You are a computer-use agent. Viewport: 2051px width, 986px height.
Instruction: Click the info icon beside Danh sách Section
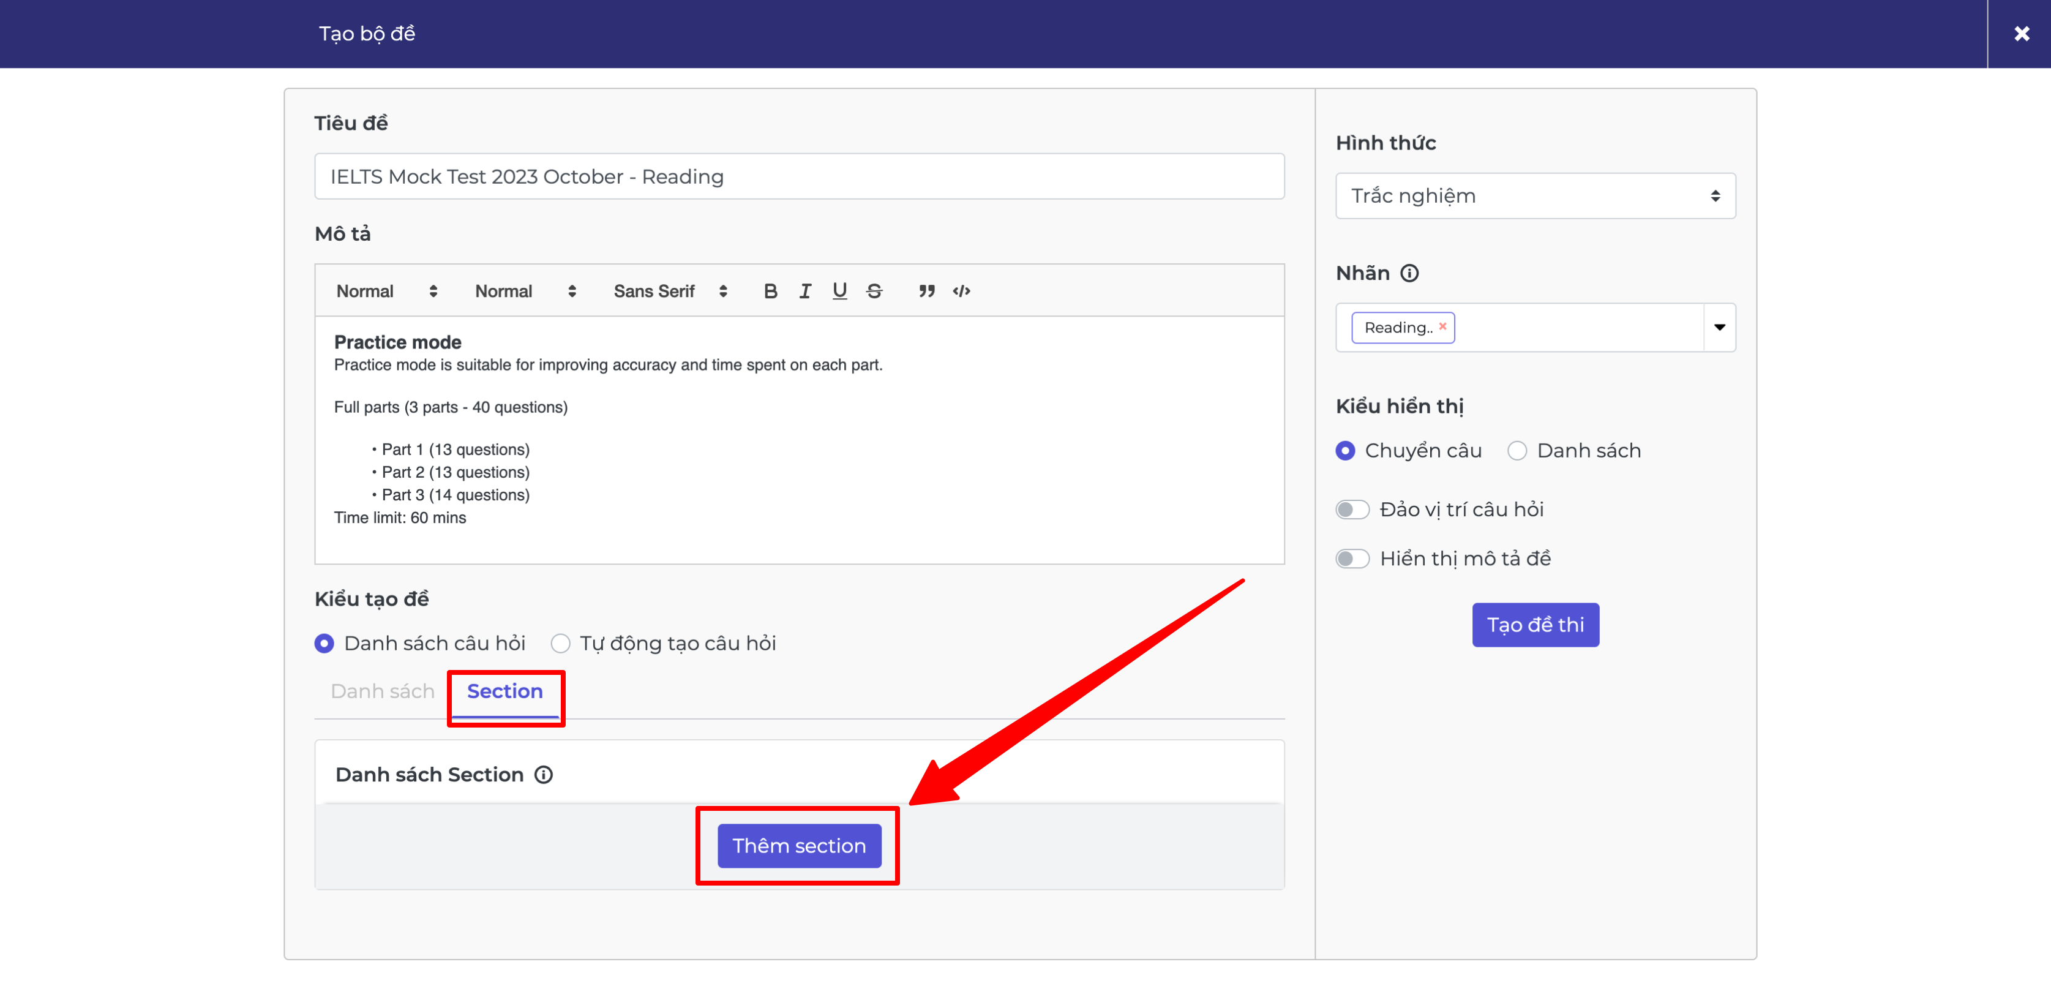coord(543,775)
